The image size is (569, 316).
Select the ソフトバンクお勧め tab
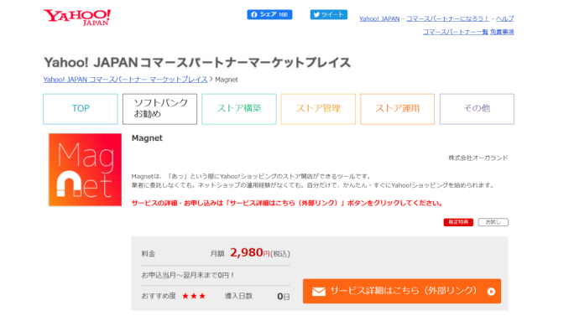pyautogui.click(x=159, y=109)
